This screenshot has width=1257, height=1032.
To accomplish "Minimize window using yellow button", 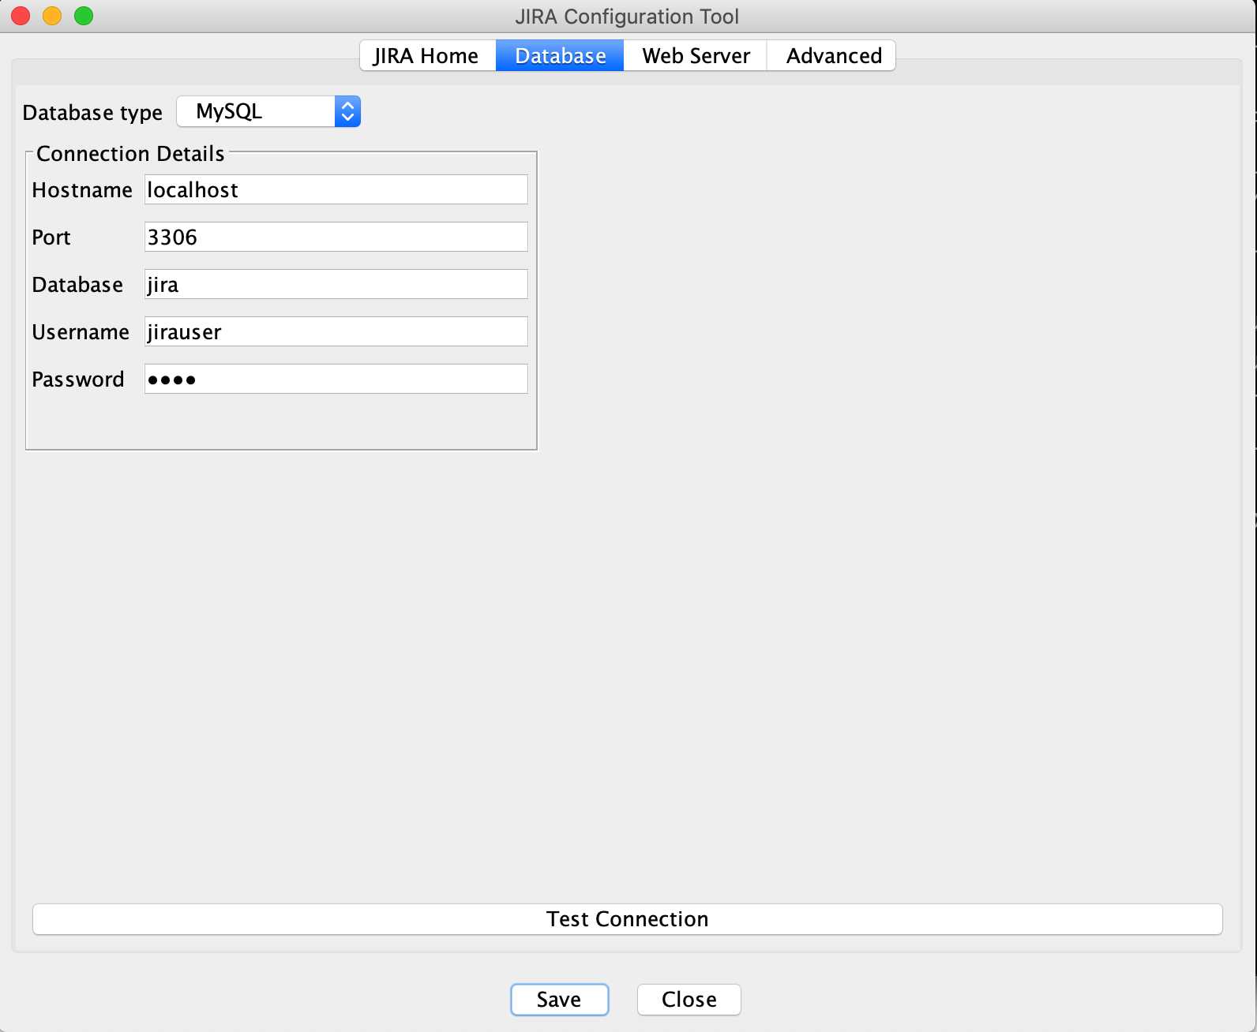I will tap(52, 16).
